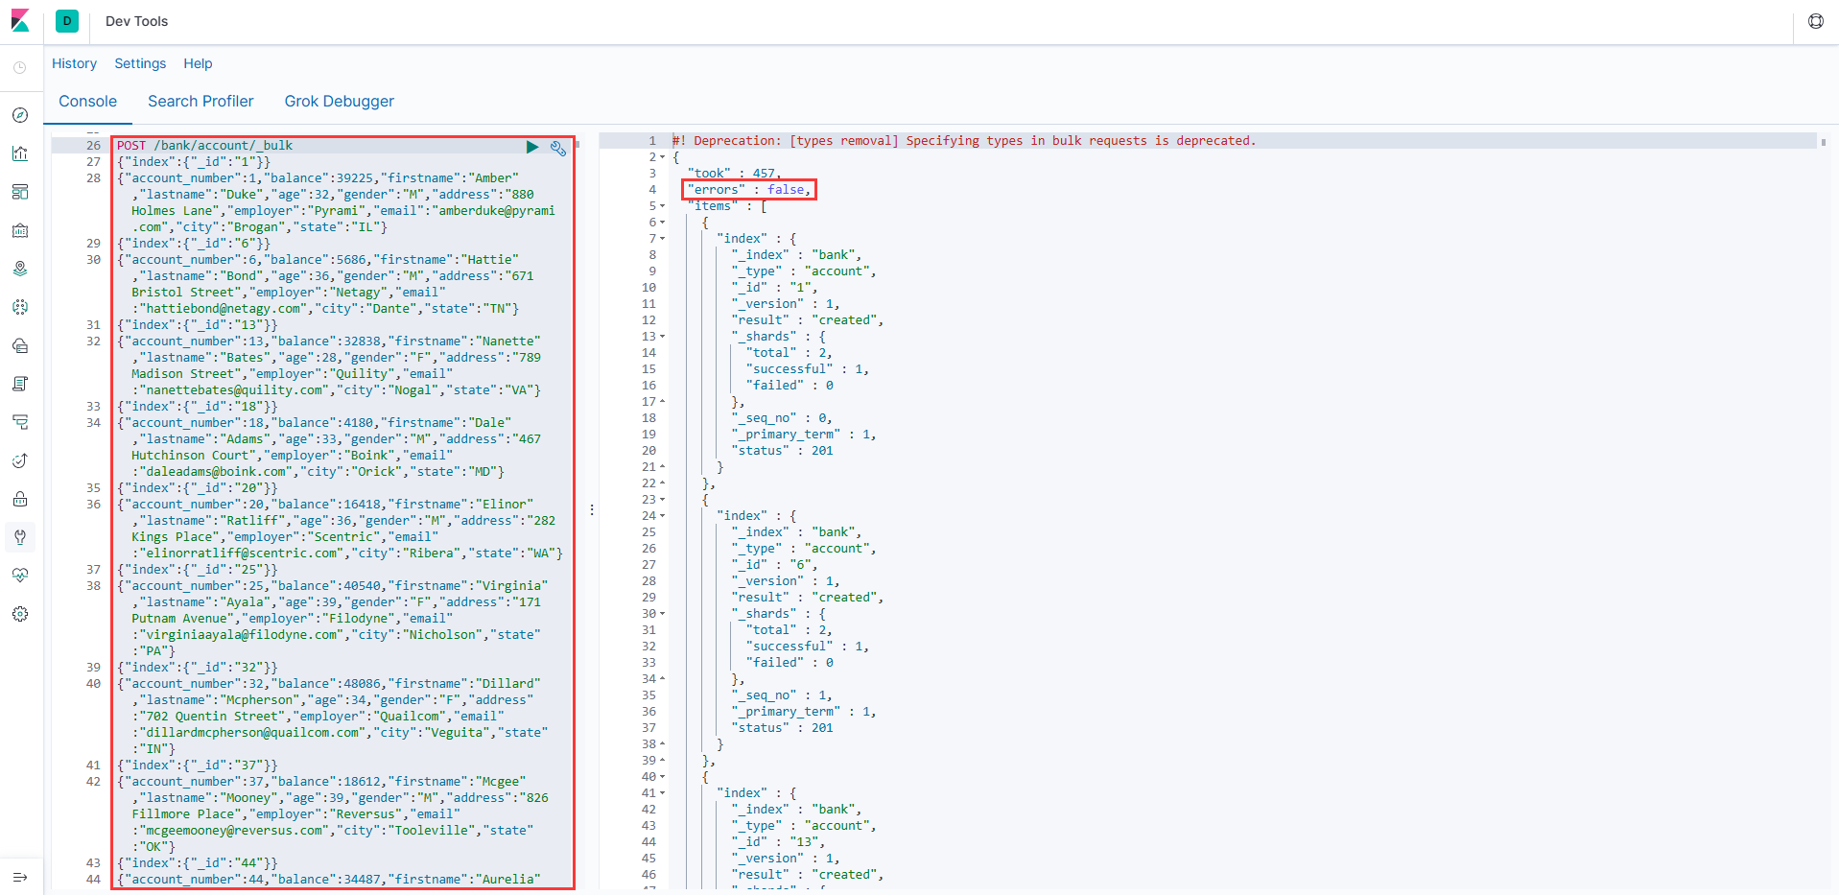Open Maps from the location pin icon
Image resolution: width=1839 pixels, height=895 pixels.
click(x=20, y=269)
